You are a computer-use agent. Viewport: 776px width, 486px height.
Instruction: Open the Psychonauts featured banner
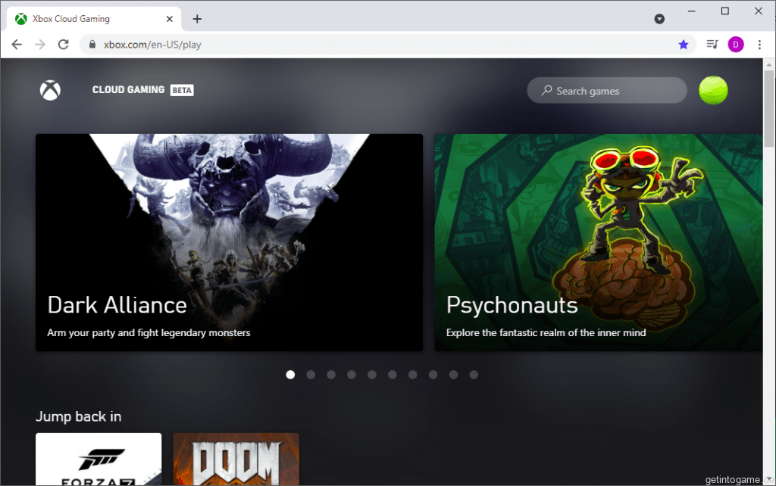[x=597, y=242]
